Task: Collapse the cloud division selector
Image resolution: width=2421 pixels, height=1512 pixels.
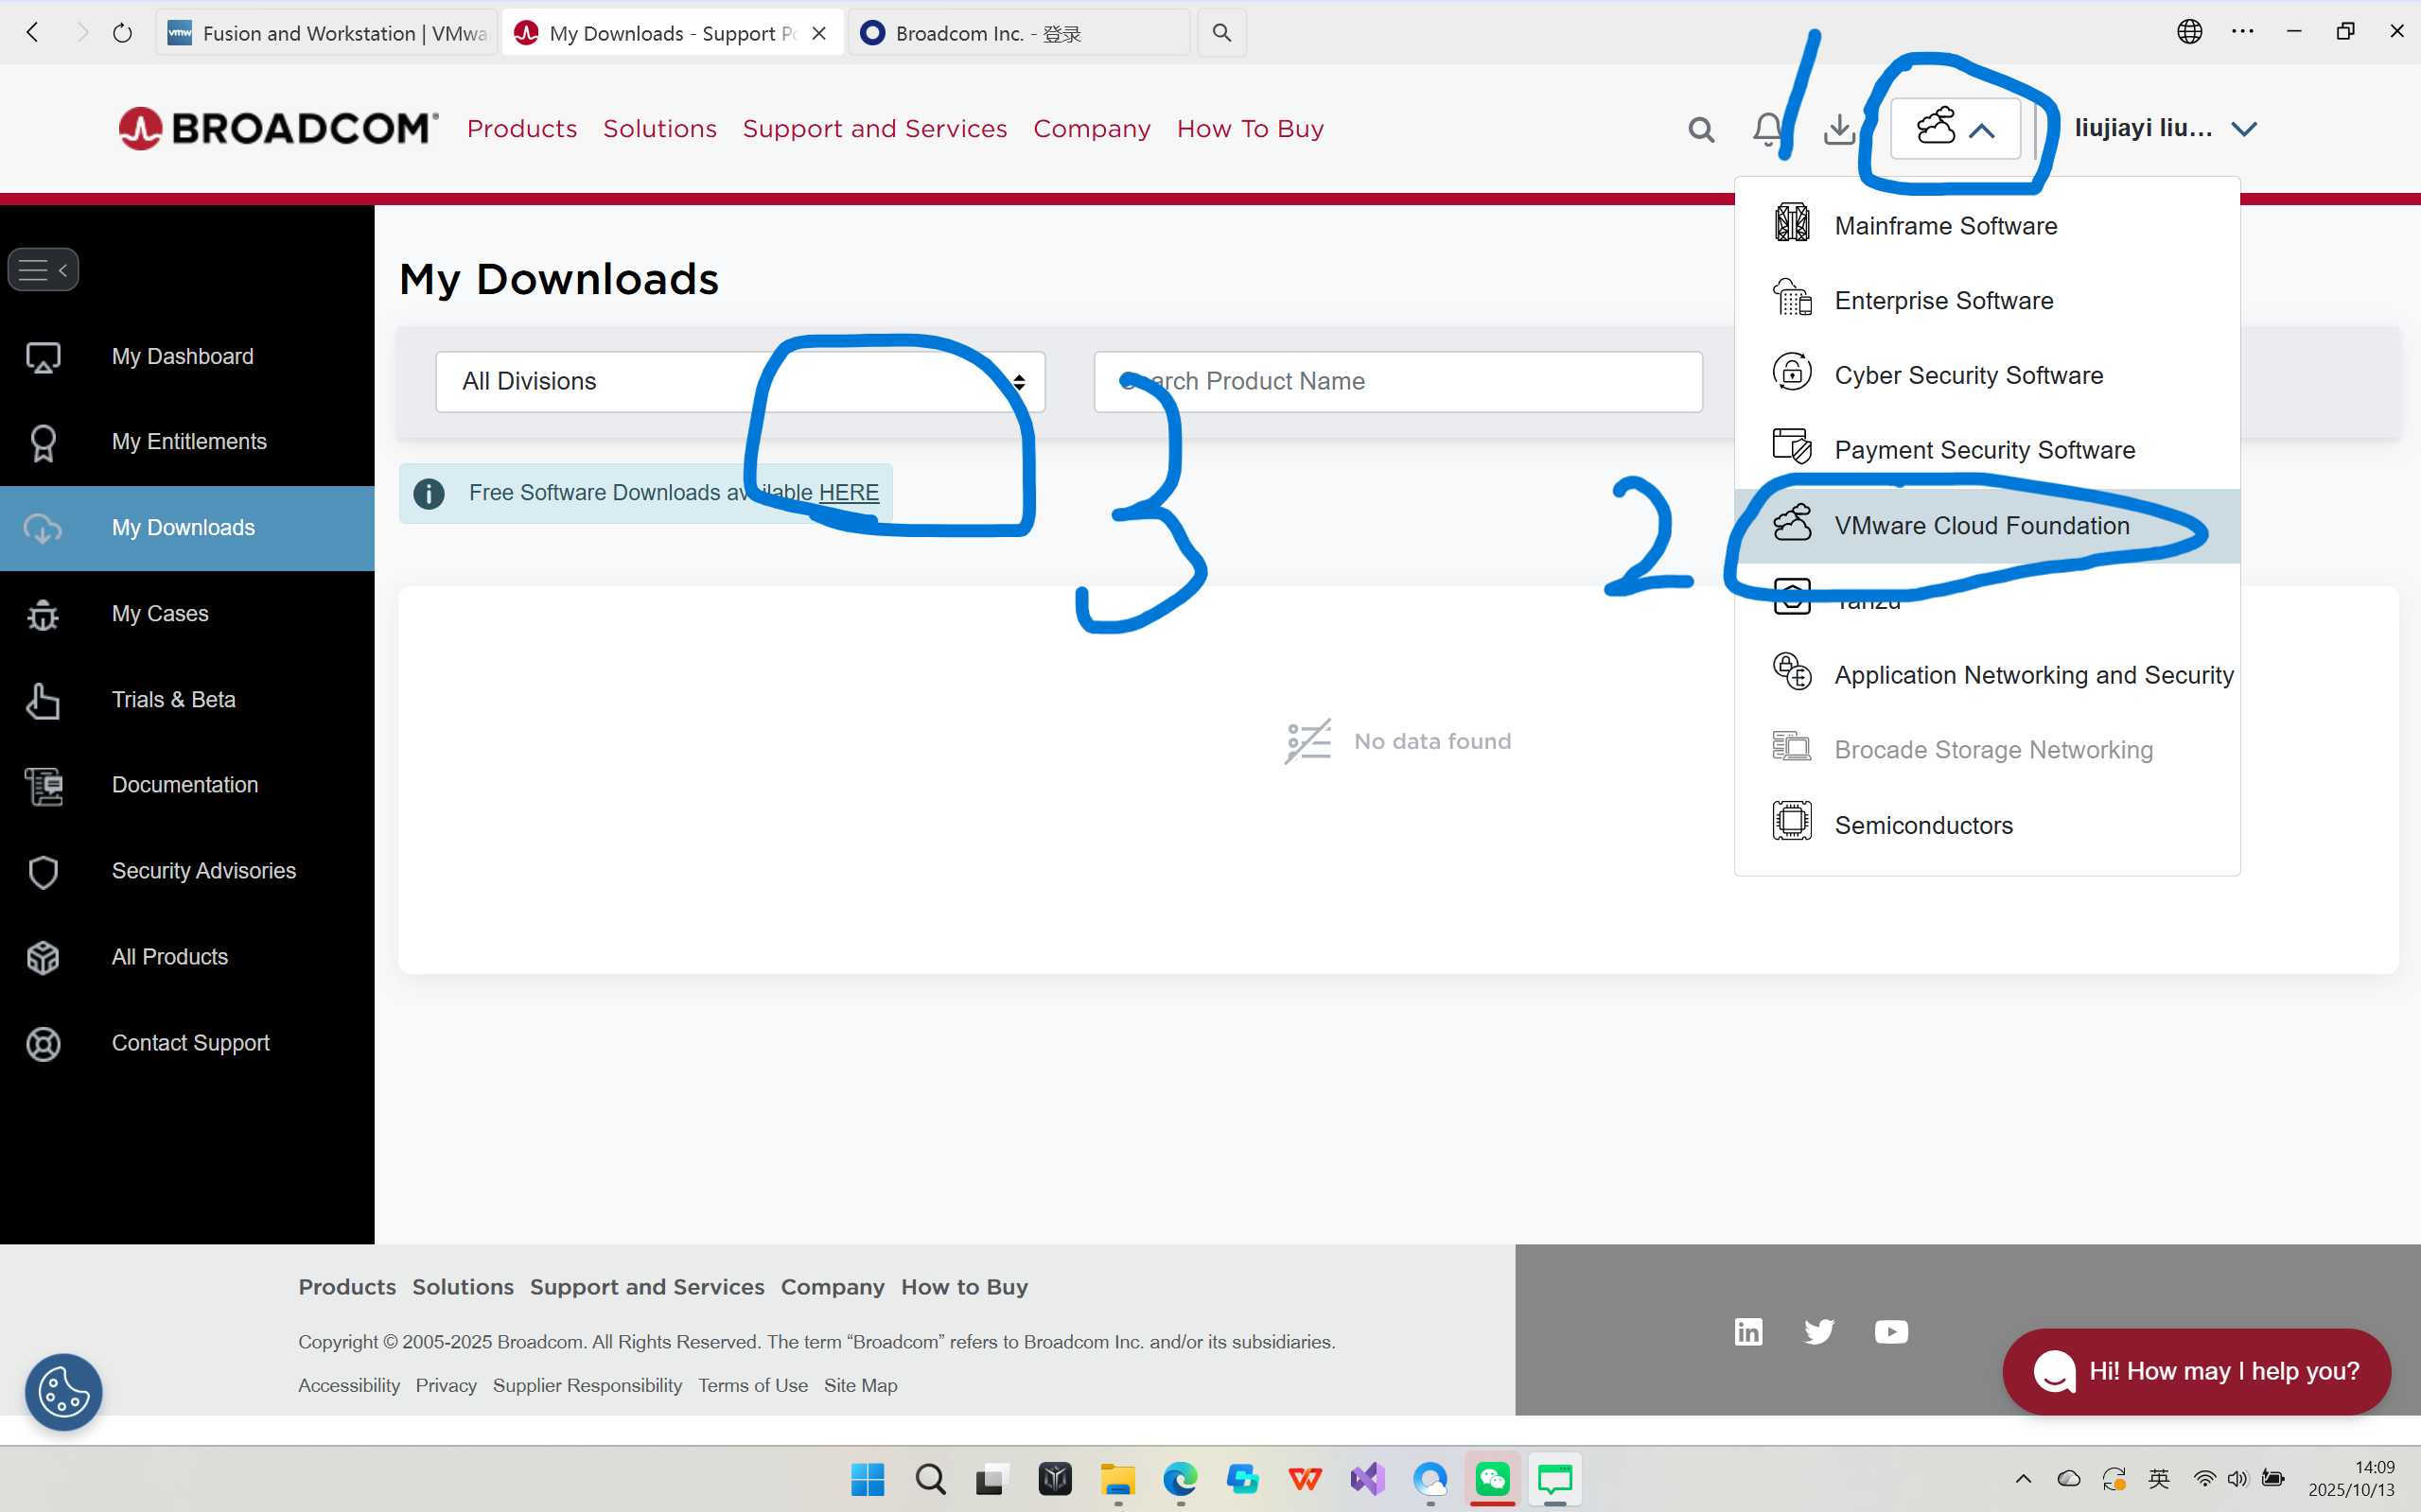Action: (x=1955, y=129)
